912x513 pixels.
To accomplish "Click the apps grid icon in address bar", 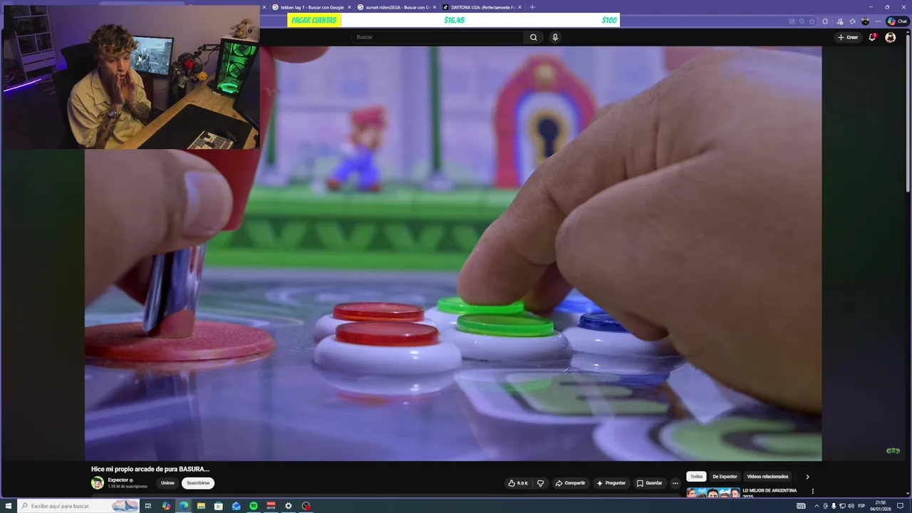I will pyautogui.click(x=792, y=21).
